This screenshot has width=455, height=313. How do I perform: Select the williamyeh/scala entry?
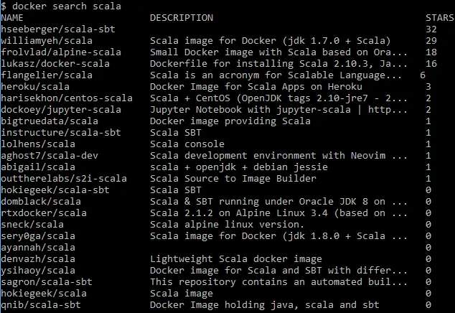[47, 41]
